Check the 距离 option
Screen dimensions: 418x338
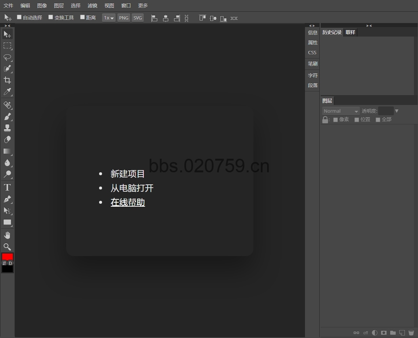[x=82, y=17]
